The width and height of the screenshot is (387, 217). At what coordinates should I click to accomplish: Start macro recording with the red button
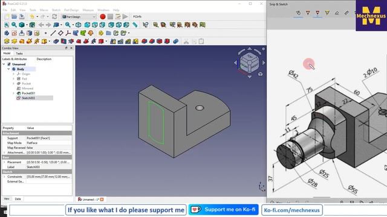(103, 16)
